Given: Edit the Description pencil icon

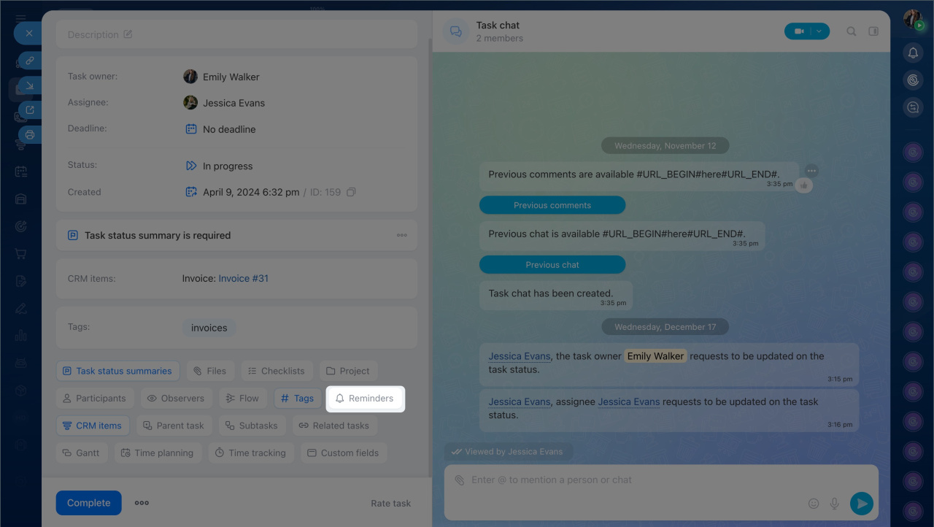Looking at the screenshot, I should [x=128, y=34].
